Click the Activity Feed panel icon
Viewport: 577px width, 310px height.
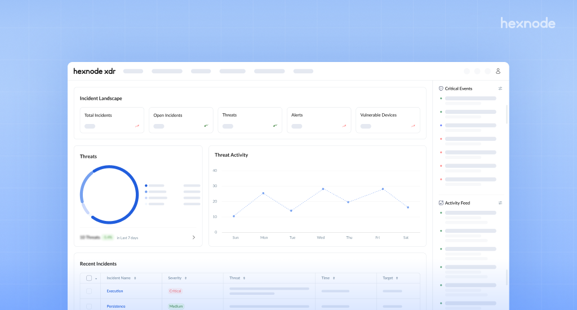441,203
